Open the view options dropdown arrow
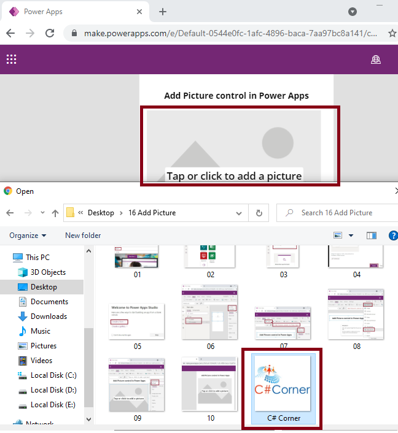 [x=351, y=236]
